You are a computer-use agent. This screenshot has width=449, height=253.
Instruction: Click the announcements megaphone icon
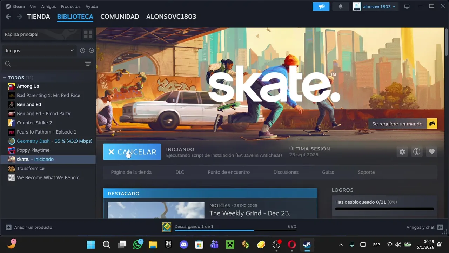[321, 6]
